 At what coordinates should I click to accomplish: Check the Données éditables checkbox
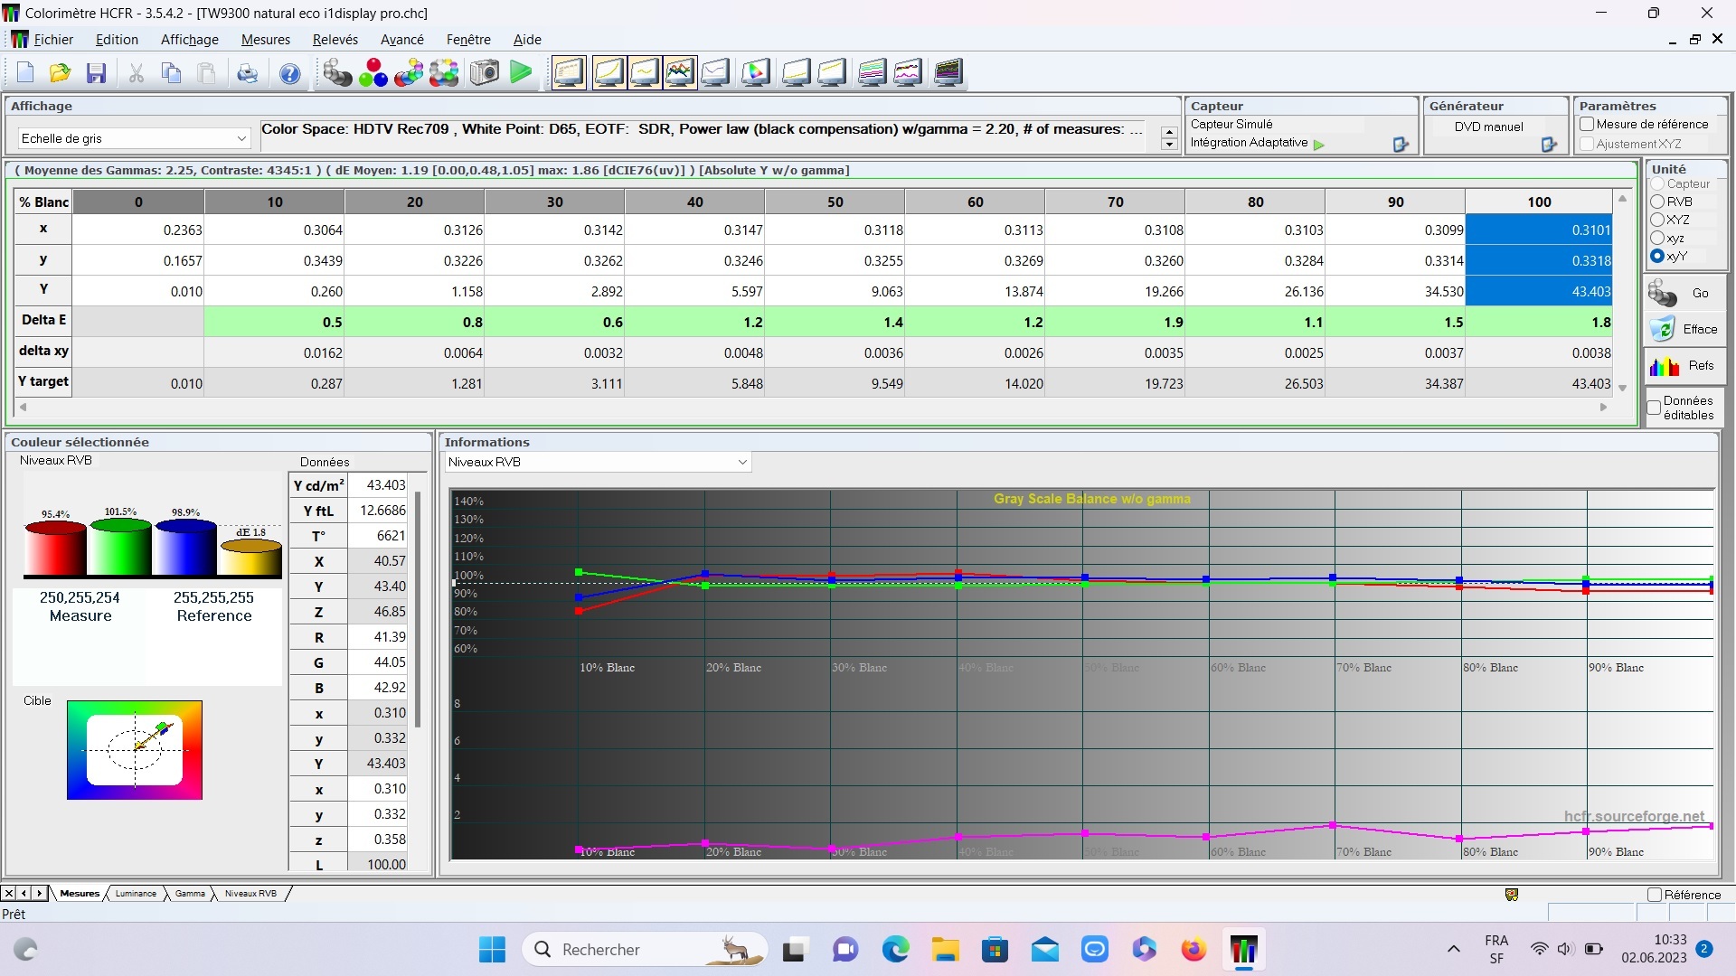(1654, 408)
